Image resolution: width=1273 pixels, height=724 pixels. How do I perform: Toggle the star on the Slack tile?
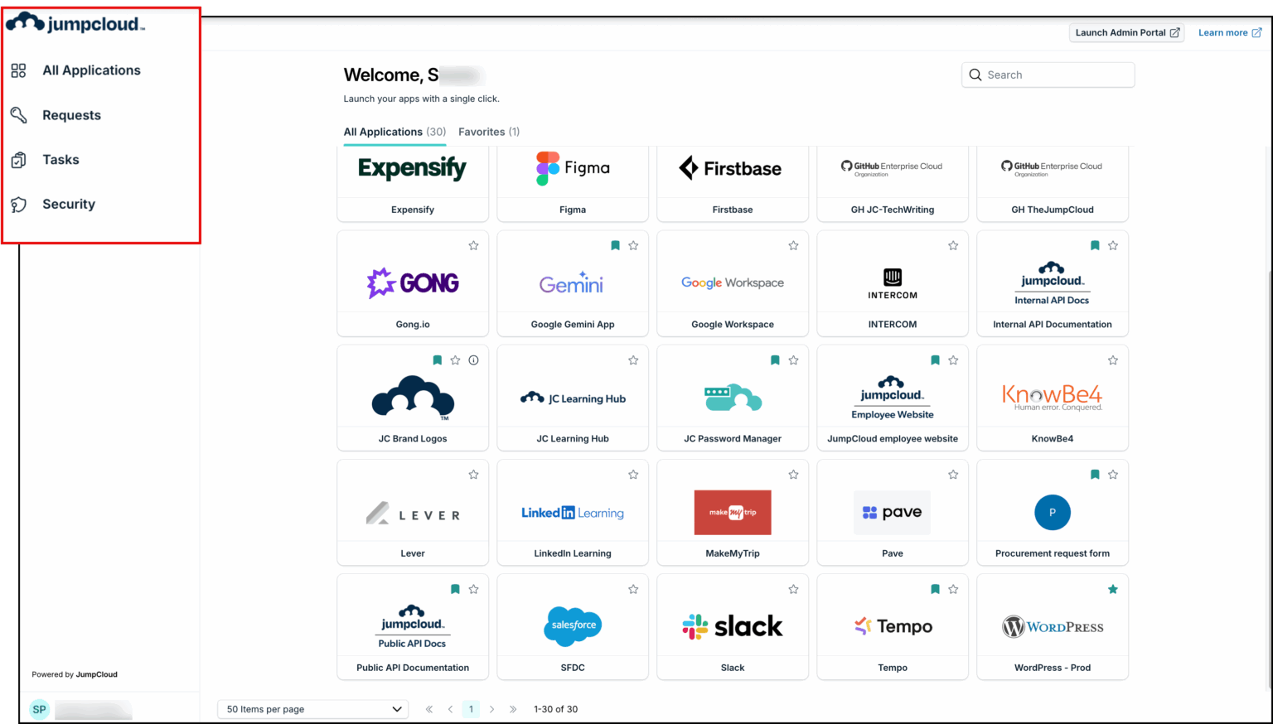click(793, 590)
